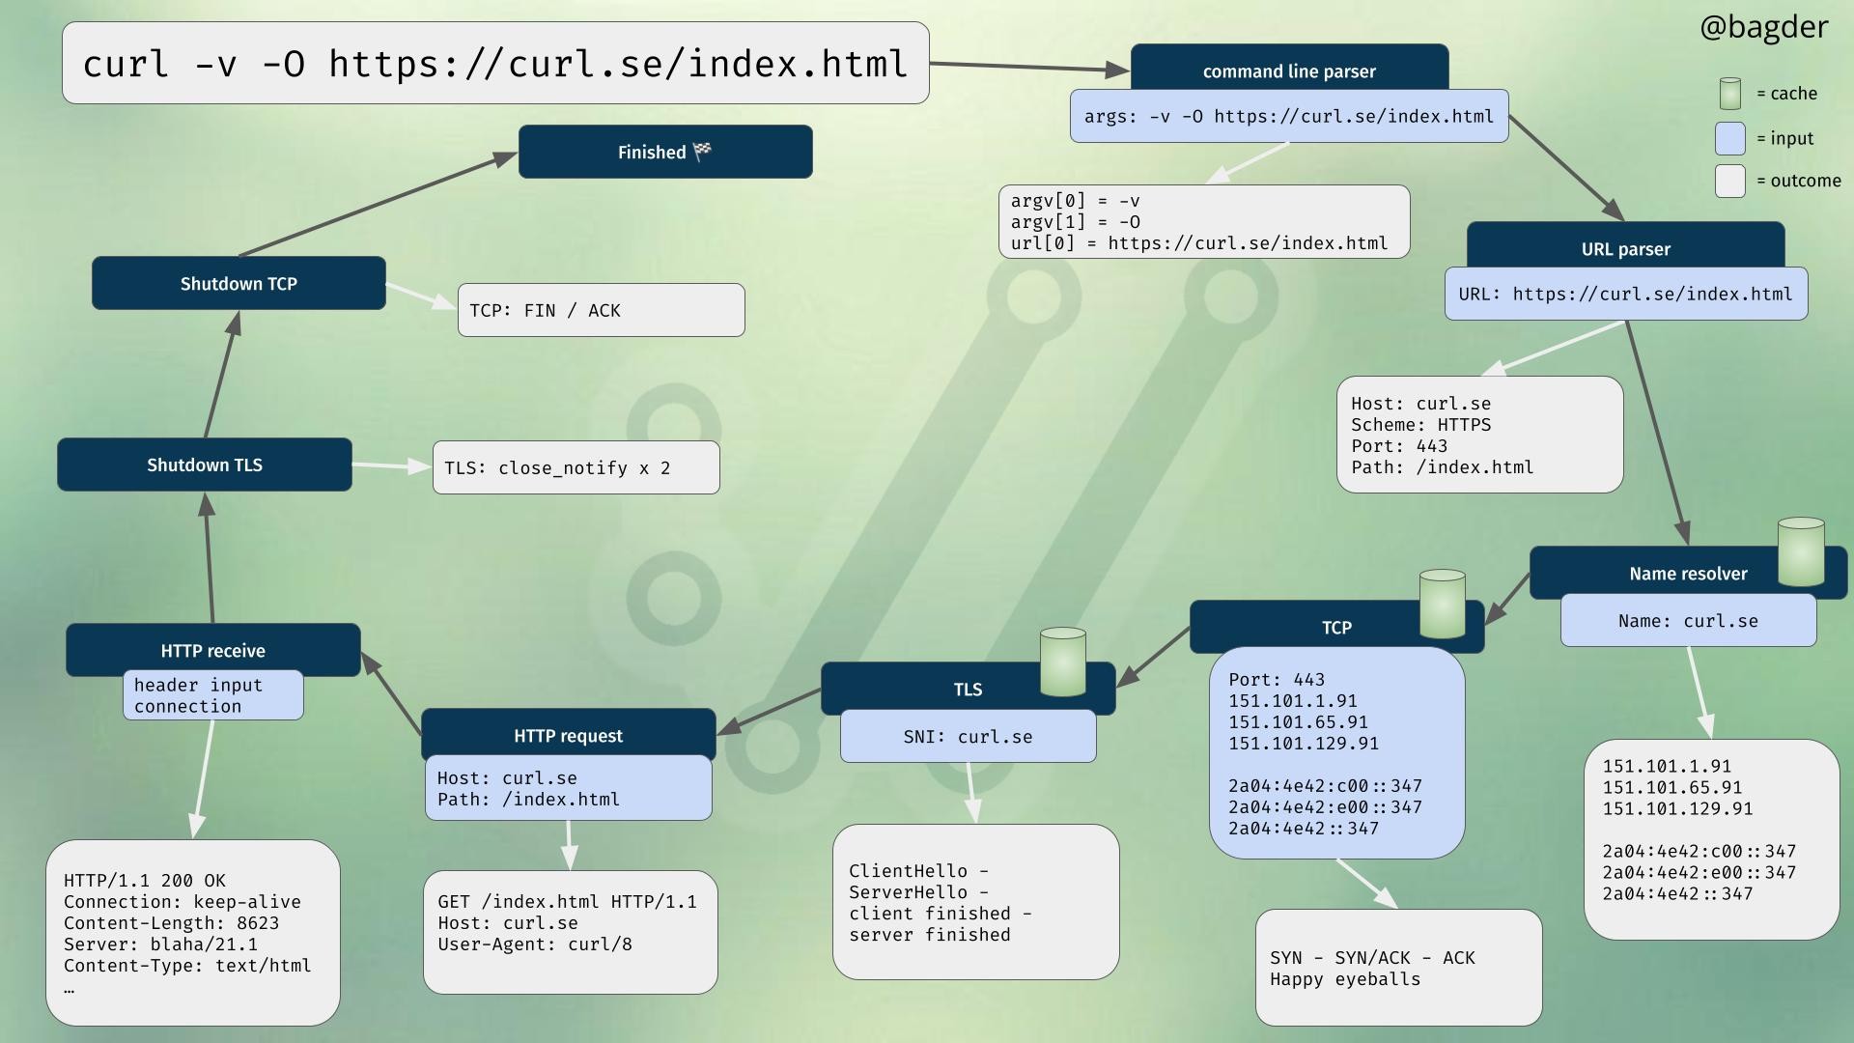Click the cache cylinder on TLS box
This screenshot has width=1854, height=1043.
1062,662
